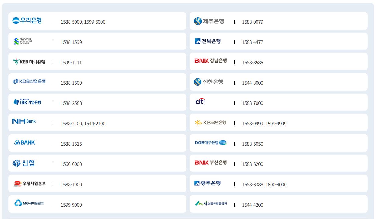Click the number "1588-7000"

pos(253,103)
